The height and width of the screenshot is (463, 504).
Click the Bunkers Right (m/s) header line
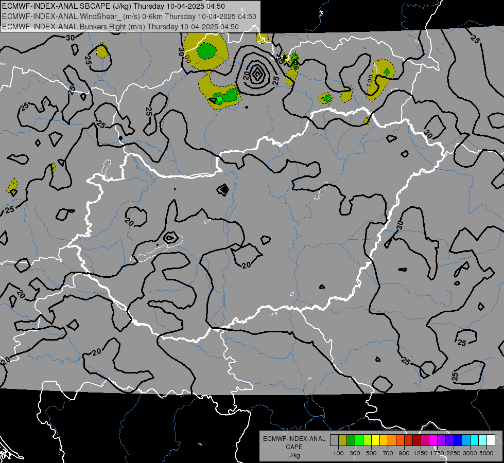[120, 27]
